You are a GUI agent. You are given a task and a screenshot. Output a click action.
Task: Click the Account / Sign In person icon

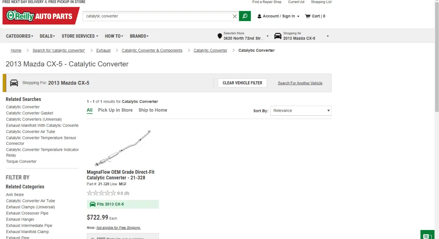pyautogui.click(x=259, y=16)
